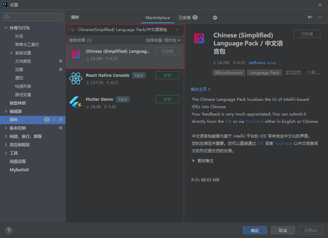Switch to the Marketplace tab
This screenshot has width=328, height=238.
coord(158,18)
